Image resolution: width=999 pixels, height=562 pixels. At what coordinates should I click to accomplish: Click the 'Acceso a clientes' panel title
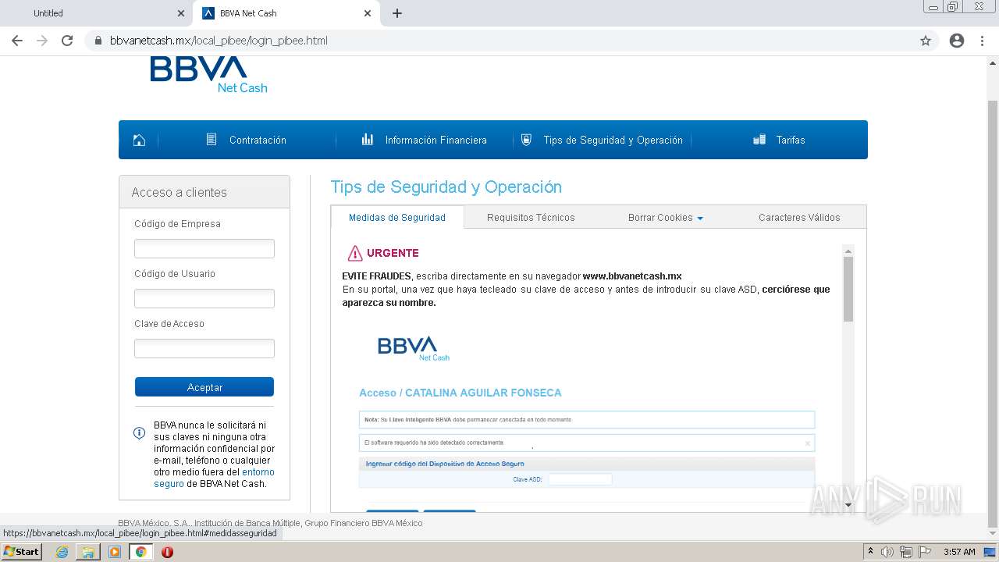coord(180,193)
